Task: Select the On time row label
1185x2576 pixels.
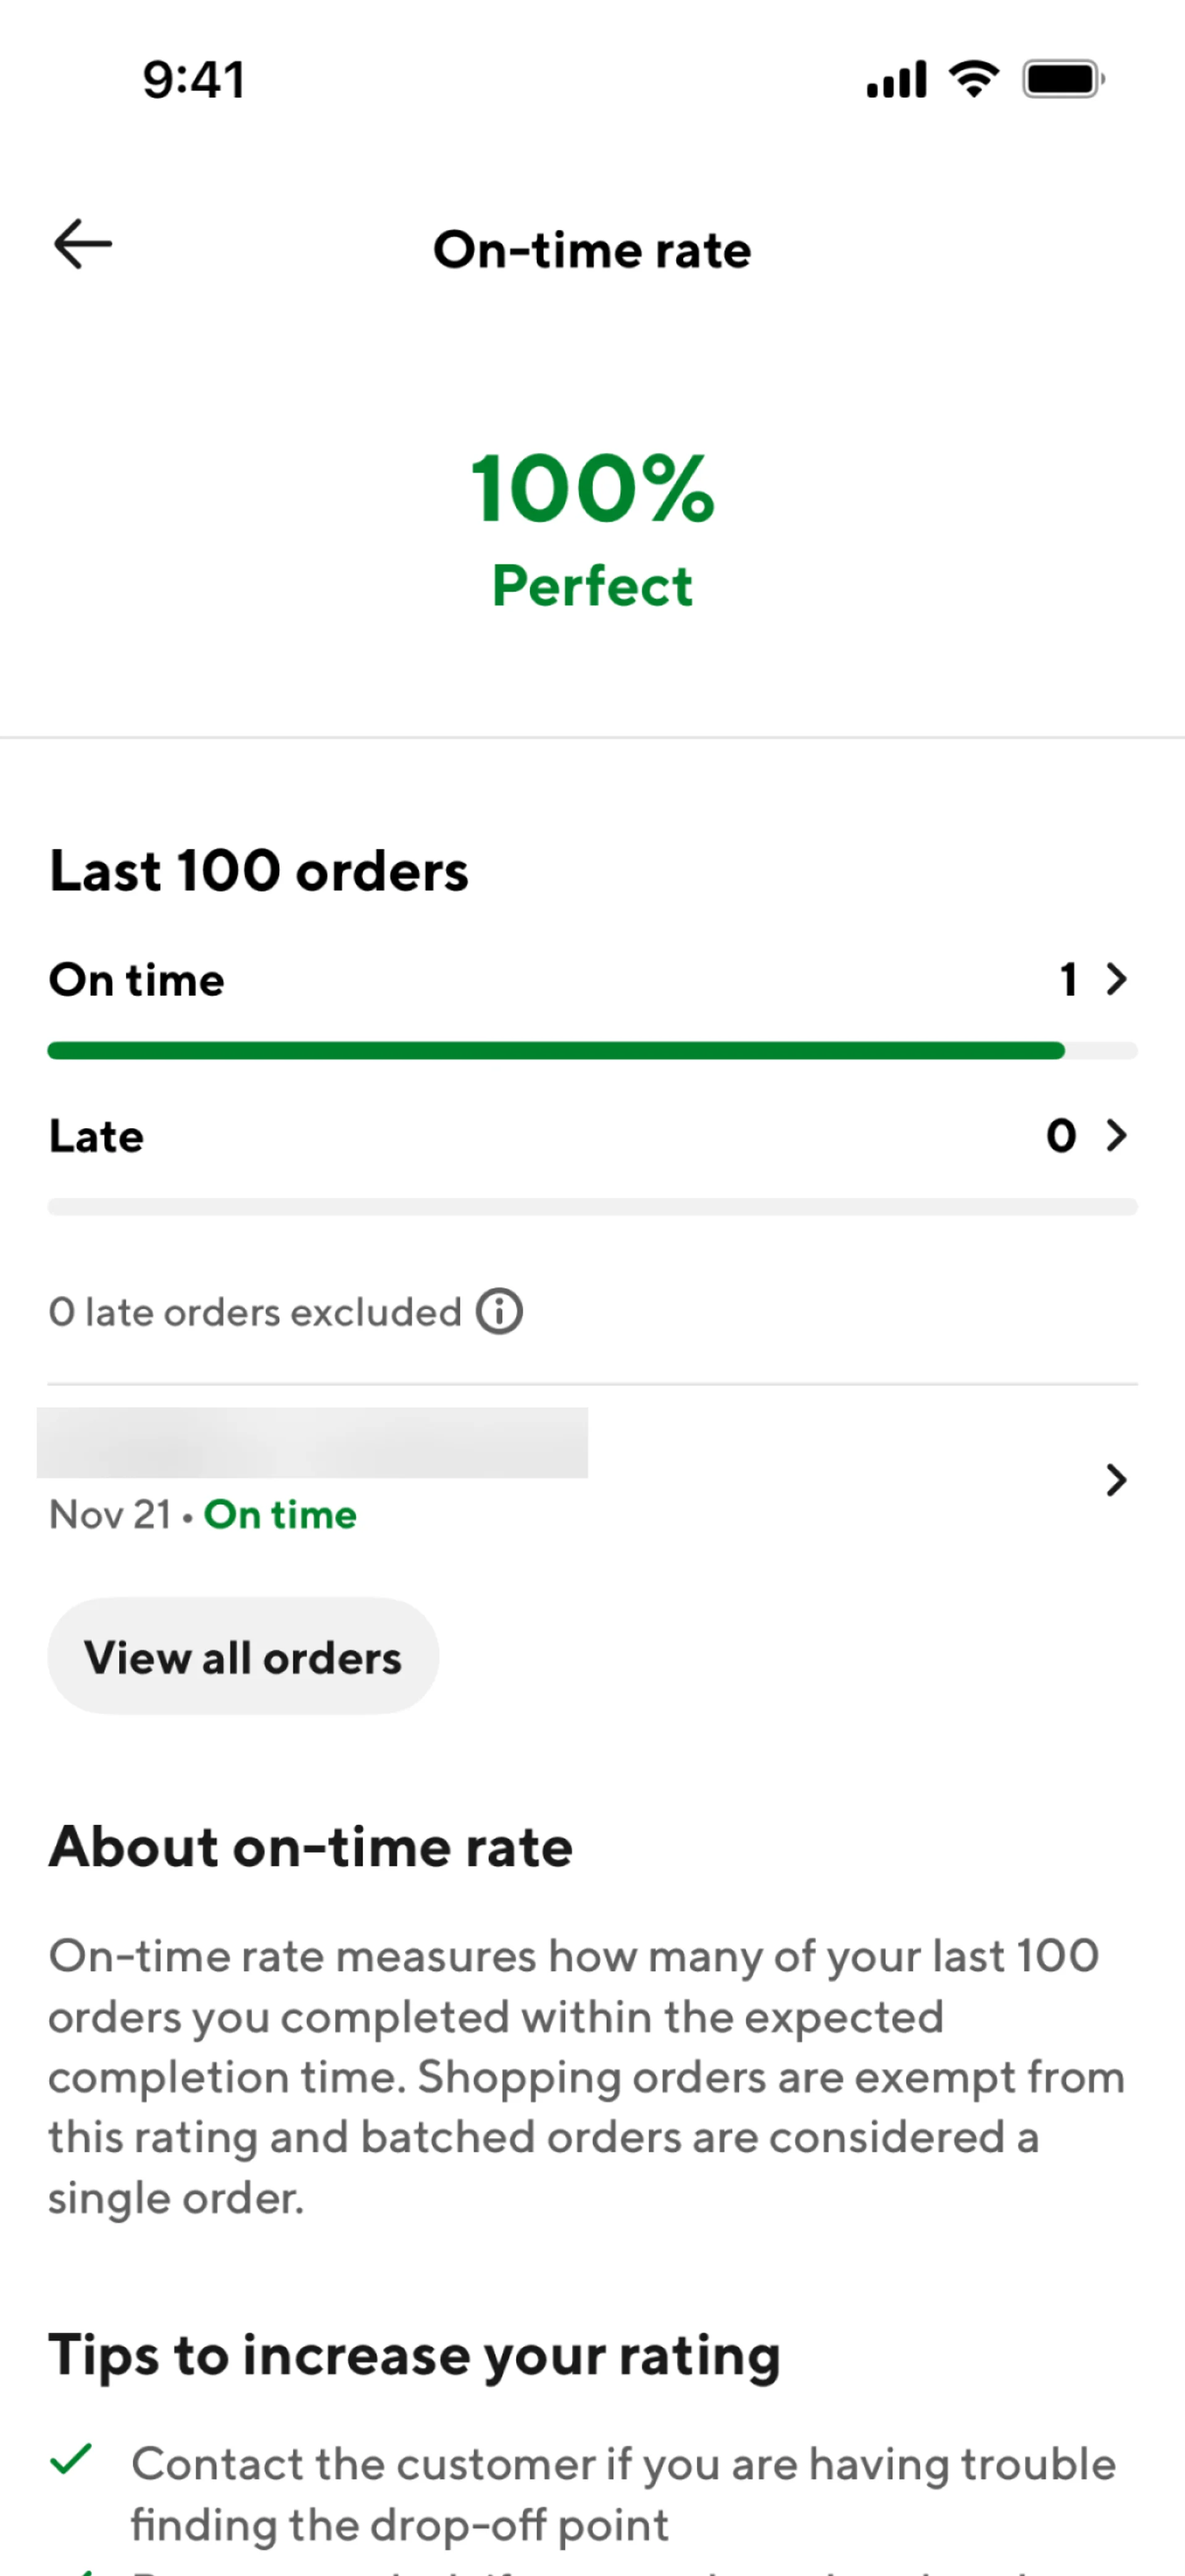Action: pyautogui.click(x=137, y=980)
